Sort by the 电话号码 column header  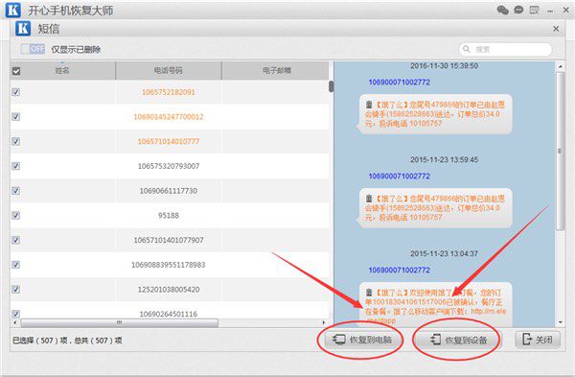tap(169, 70)
